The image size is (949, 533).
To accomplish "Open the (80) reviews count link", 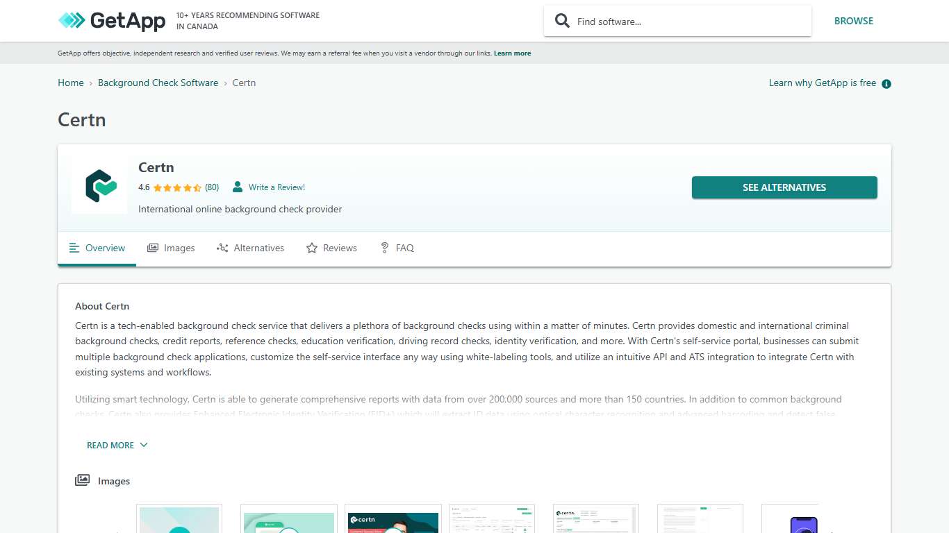I will (x=212, y=187).
